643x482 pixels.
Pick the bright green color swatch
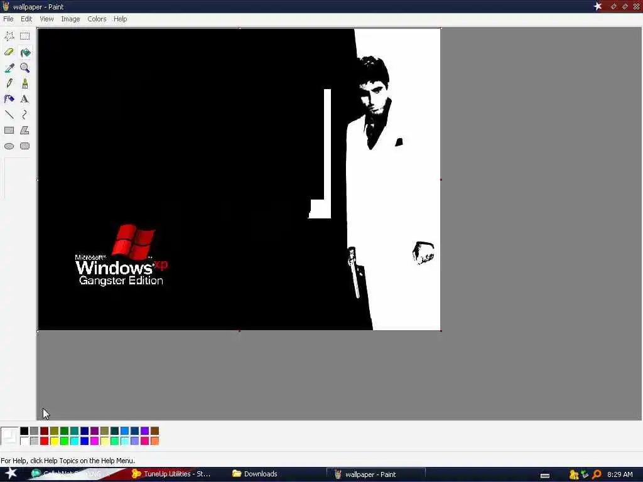click(x=65, y=441)
